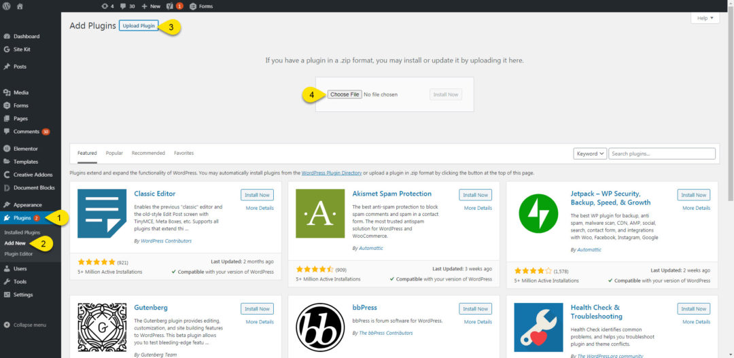Switch to the Recommended tab
Viewport: 734px width, 358px height.
click(x=148, y=153)
